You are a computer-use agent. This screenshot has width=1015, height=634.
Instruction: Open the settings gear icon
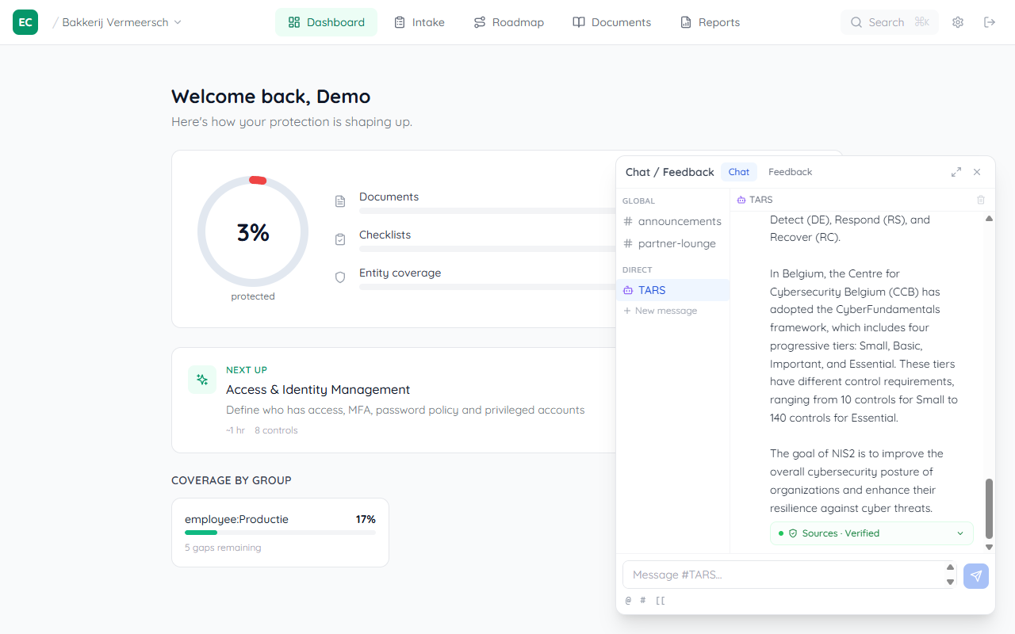click(958, 22)
